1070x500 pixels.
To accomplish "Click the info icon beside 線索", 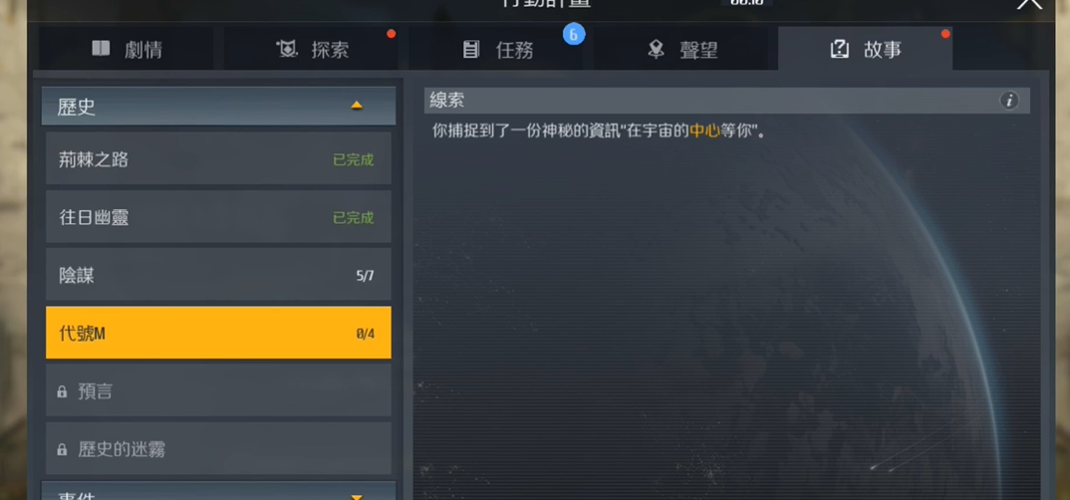I will click(x=1008, y=101).
